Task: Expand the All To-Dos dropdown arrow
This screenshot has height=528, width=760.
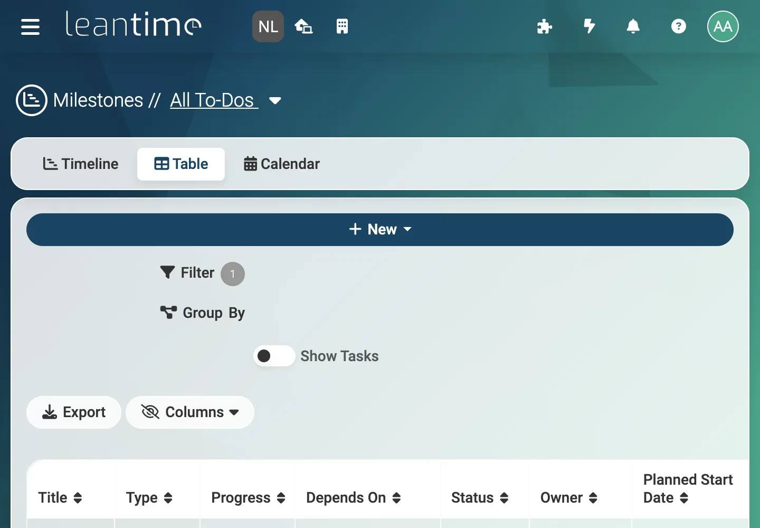Action: pos(275,100)
